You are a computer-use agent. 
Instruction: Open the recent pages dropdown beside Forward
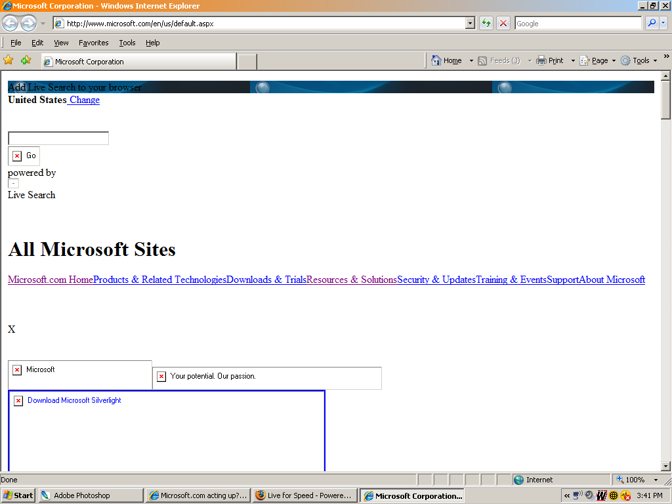43,24
